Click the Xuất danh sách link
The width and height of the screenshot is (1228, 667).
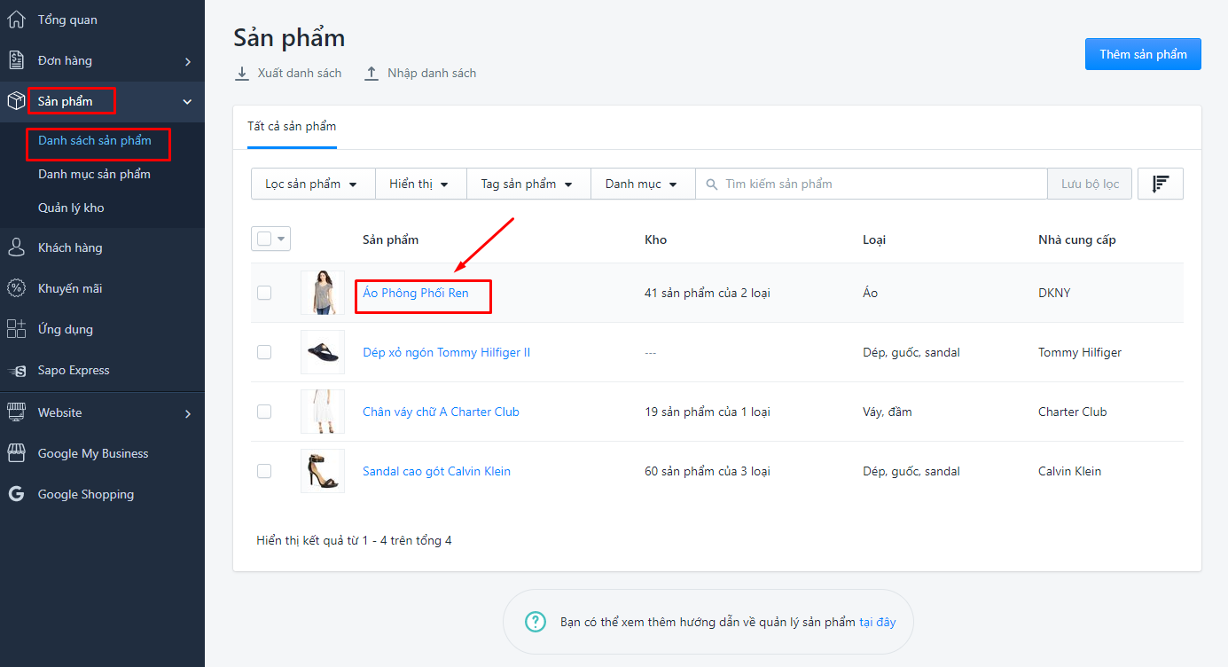[x=299, y=73]
